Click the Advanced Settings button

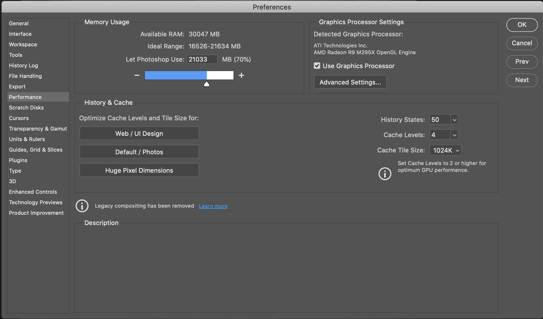350,82
